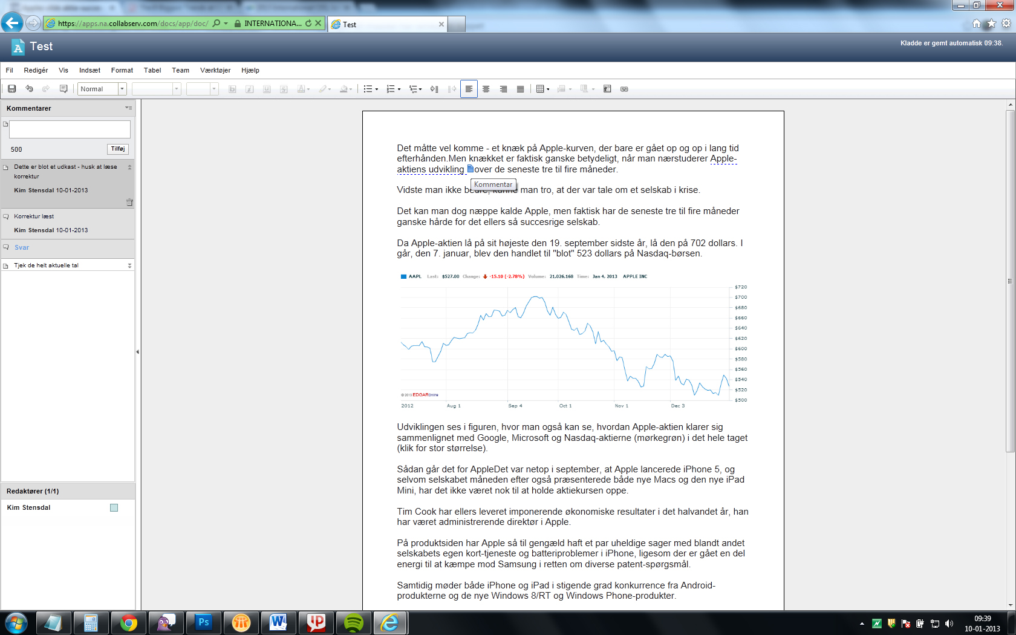Click the comment marker in the document text
This screenshot has height=635, width=1016.
pos(470,169)
